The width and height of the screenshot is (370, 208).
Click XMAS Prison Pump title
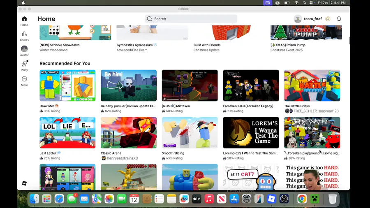coord(288,45)
